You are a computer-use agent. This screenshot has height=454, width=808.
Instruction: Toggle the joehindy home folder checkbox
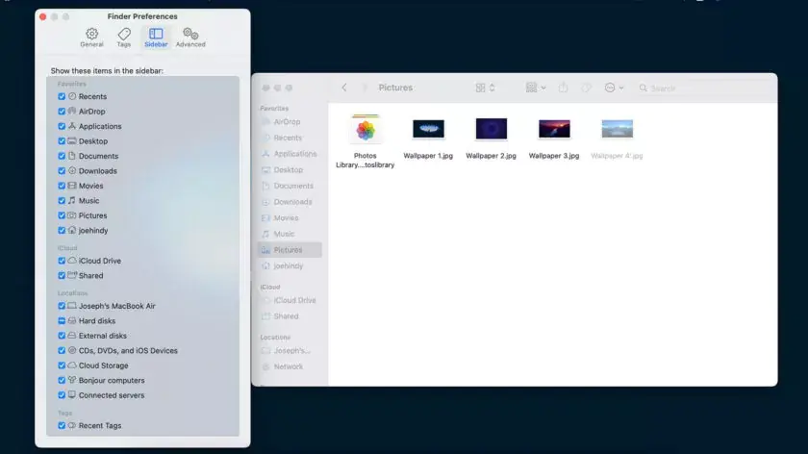(x=62, y=231)
